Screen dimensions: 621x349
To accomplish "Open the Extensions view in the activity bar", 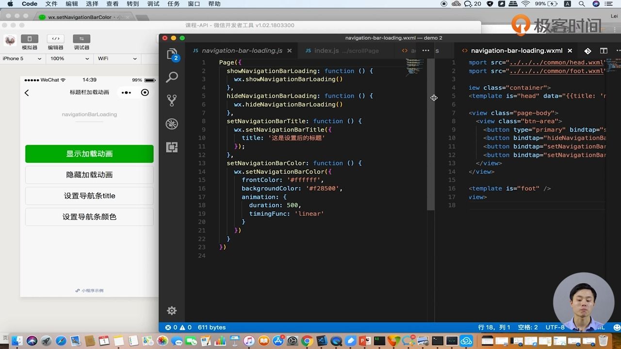I will [172, 147].
